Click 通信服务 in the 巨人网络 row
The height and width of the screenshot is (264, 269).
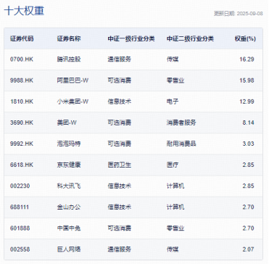(120, 249)
